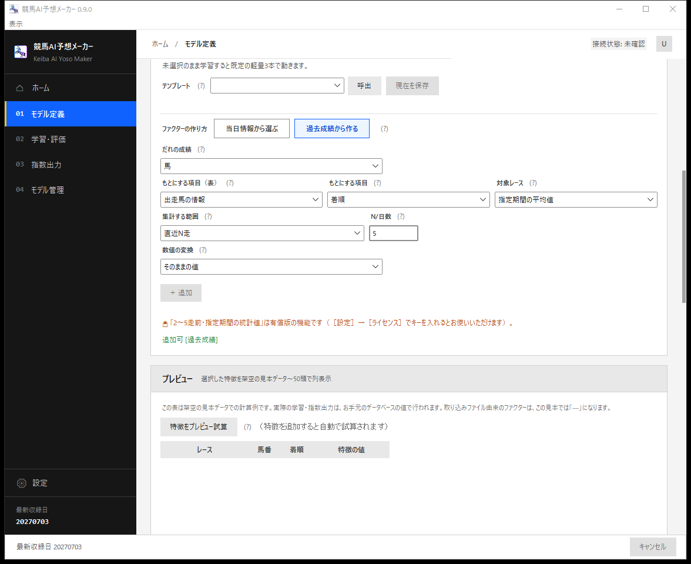The width and height of the screenshot is (691, 564).
Task: Click the help (?) next to 集計する範囲
Action: pyautogui.click(x=208, y=216)
